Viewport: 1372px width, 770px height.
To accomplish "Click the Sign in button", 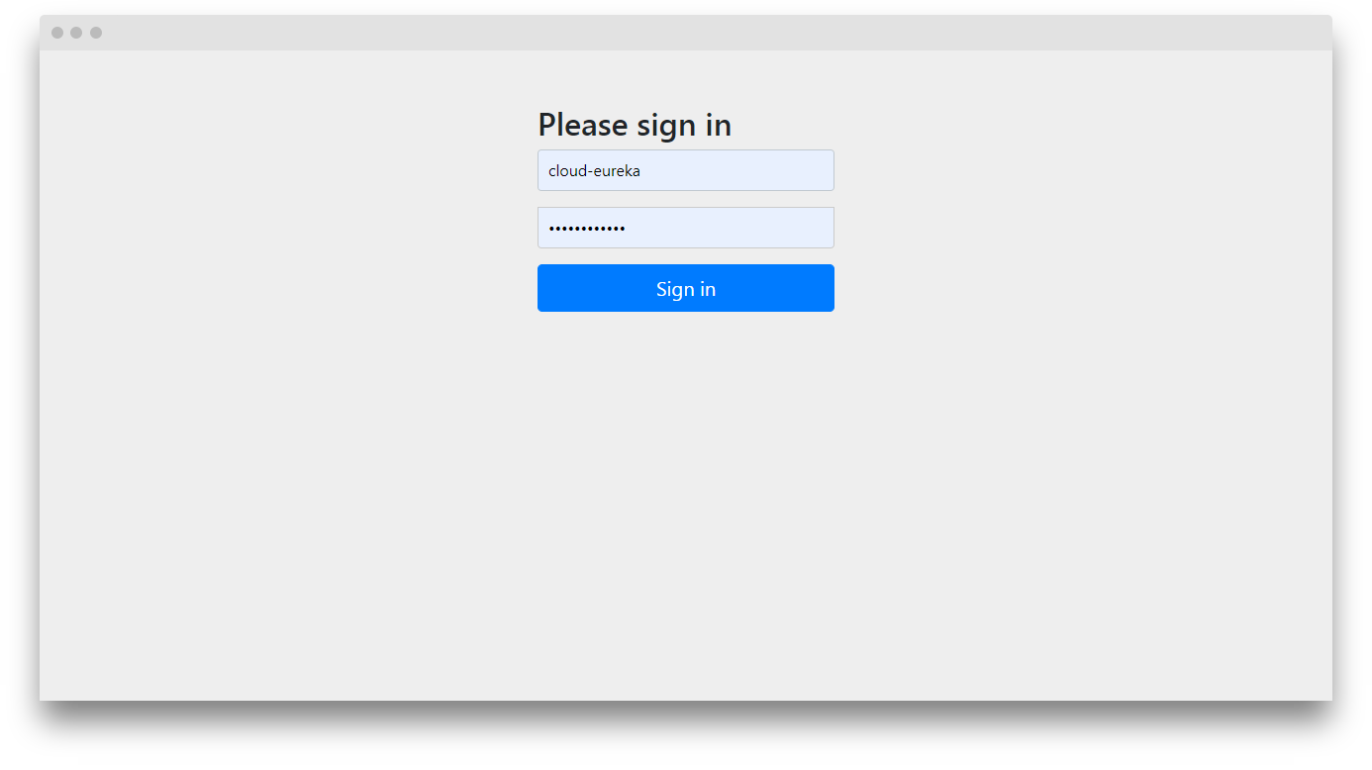I will coord(685,288).
